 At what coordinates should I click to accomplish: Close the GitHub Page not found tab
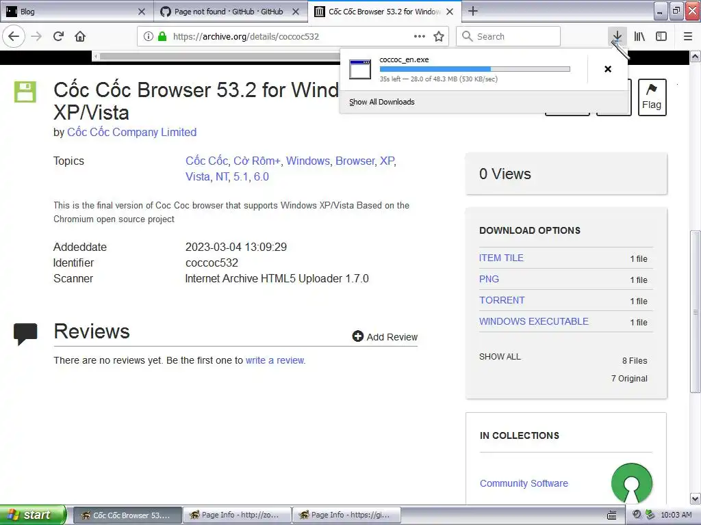coord(296,12)
